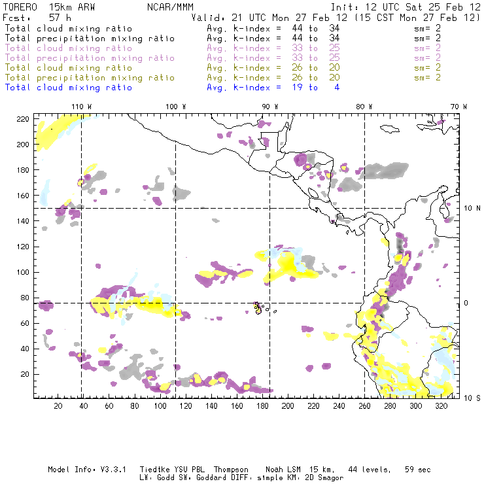Select "33 to 25" k-index on purple cloud row

click(316, 48)
